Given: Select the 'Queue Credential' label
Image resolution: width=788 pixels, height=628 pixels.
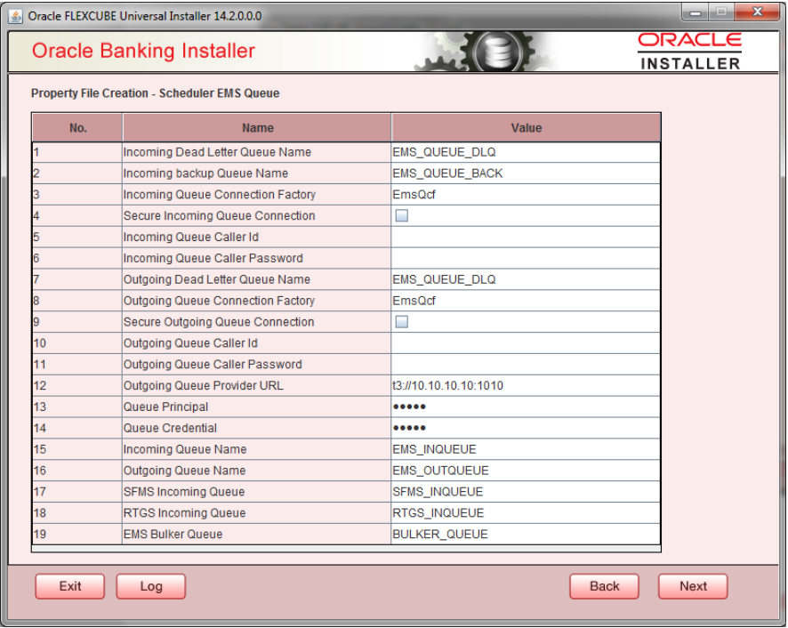Looking at the screenshot, I should 171,428.
